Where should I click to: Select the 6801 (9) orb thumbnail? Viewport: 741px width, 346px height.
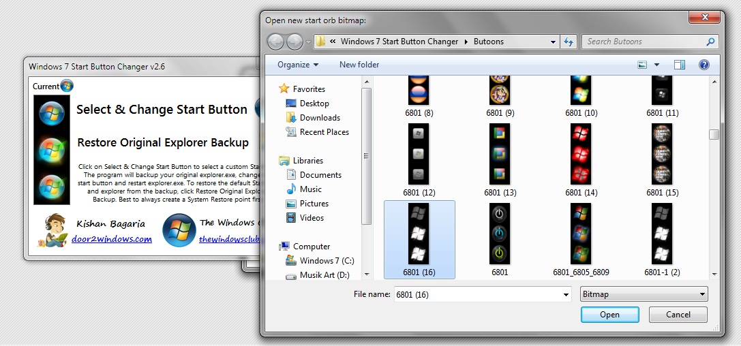click(x=500, y=91)
